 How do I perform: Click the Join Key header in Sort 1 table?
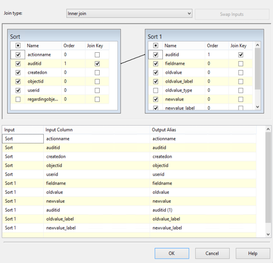241,46
